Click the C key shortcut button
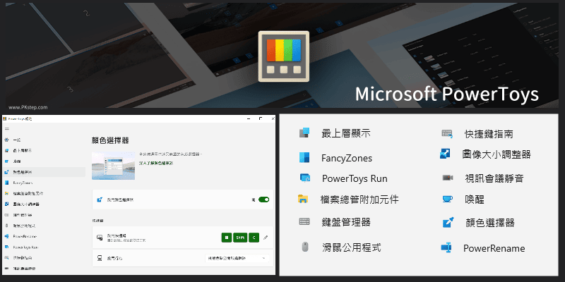Viewport: 565px width, 282px height. 254,238
